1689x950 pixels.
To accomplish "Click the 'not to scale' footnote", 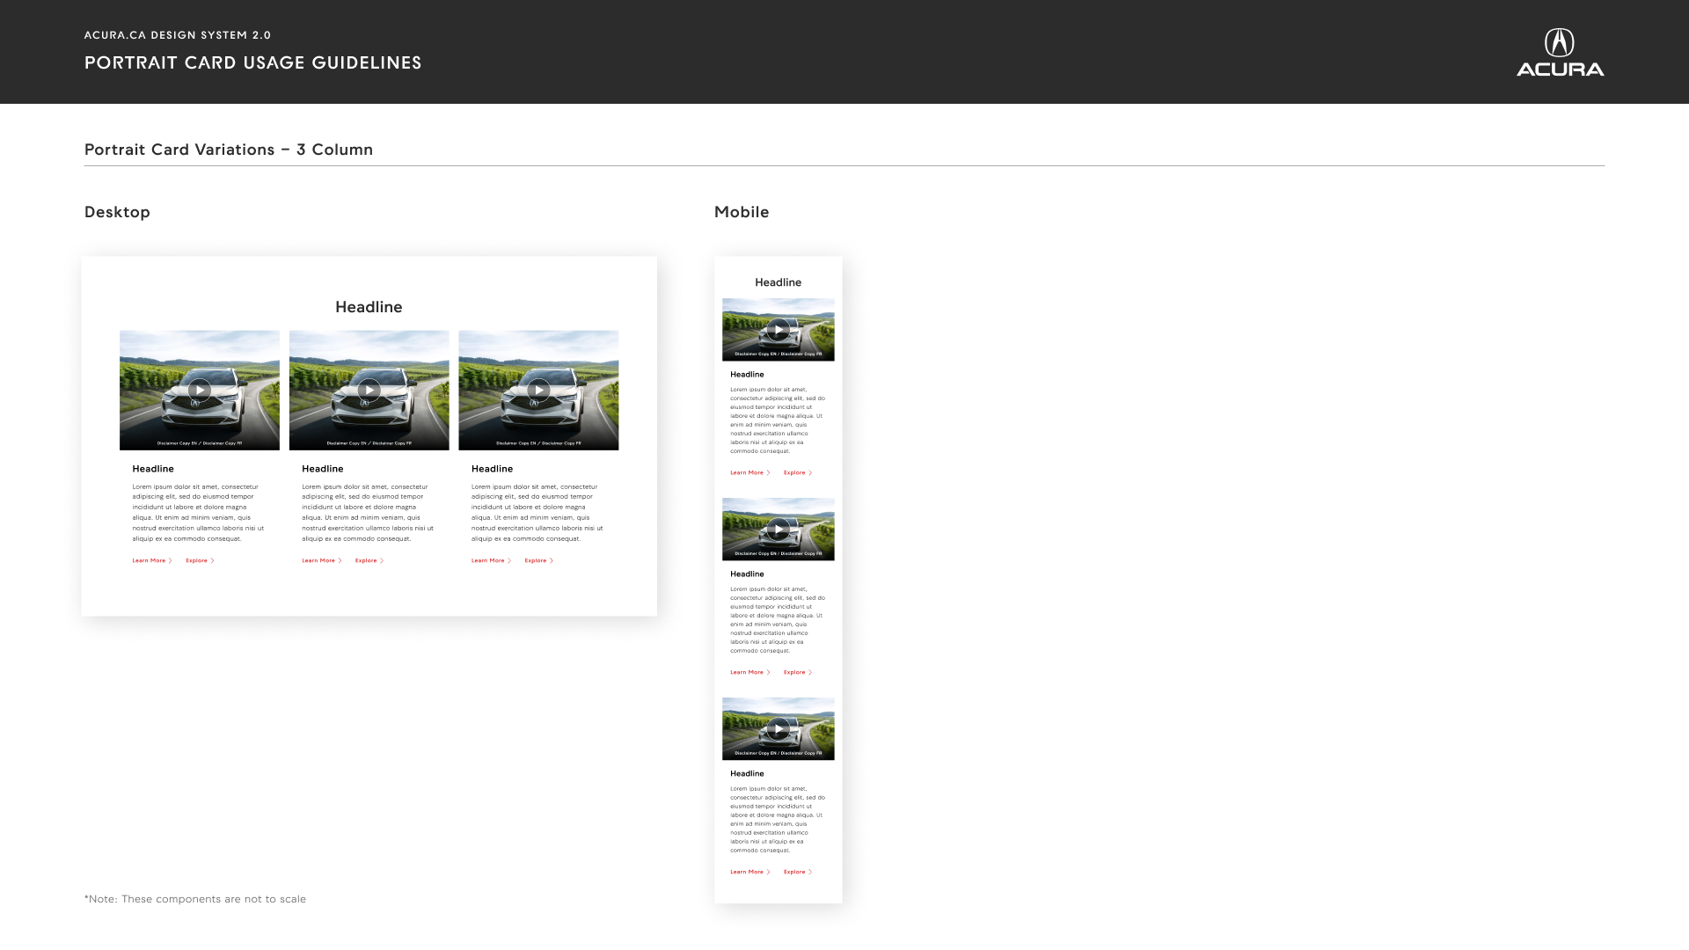I will point(195,899).
